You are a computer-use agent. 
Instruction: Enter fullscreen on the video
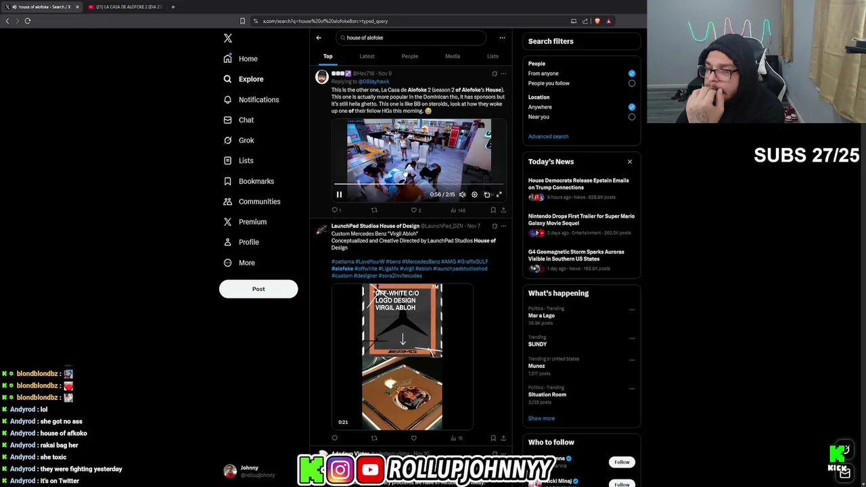coord(499,195)
